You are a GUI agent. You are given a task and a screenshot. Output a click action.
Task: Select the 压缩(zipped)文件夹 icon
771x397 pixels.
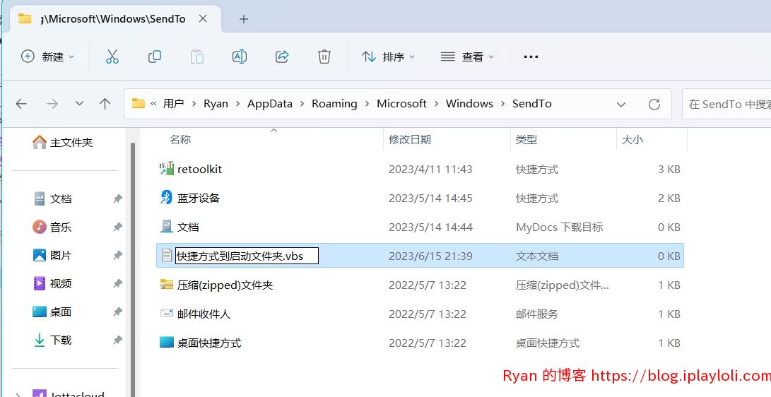167,285
